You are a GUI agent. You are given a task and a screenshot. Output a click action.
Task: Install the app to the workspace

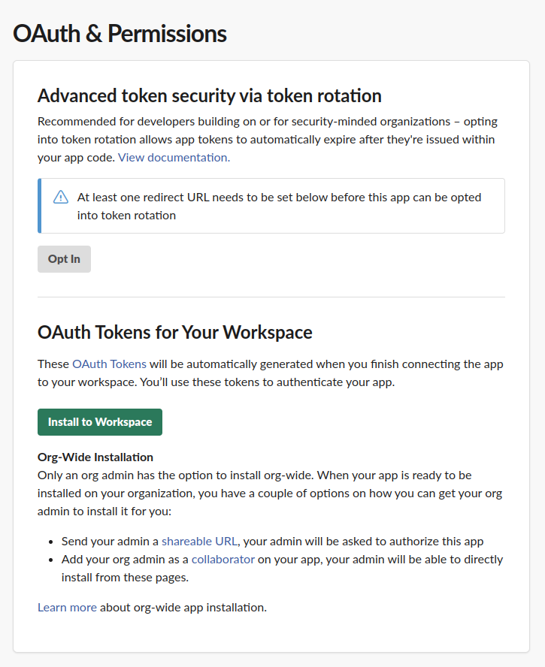coord(100,422)
